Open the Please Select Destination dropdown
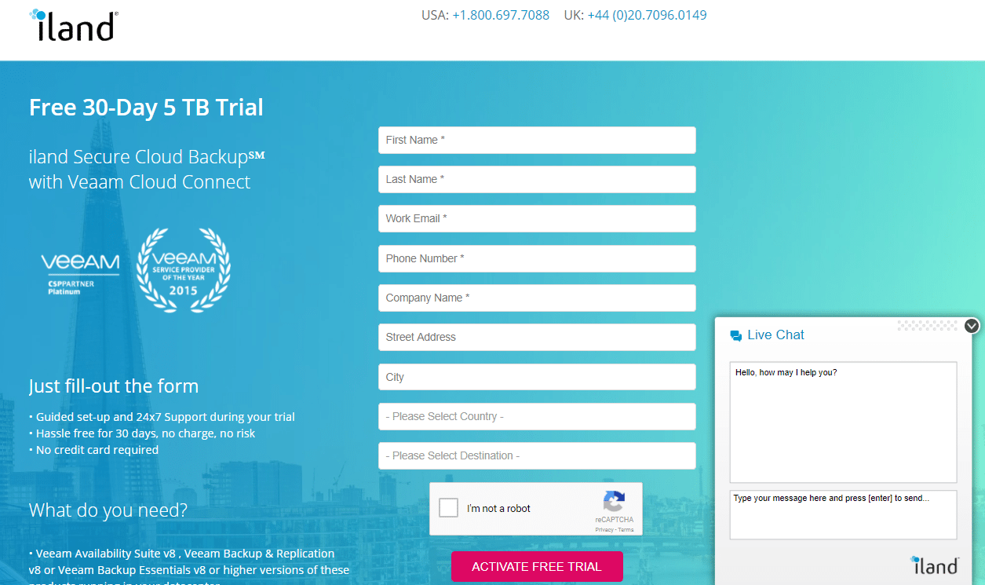The image size is (985, 585). click(537, 455)
